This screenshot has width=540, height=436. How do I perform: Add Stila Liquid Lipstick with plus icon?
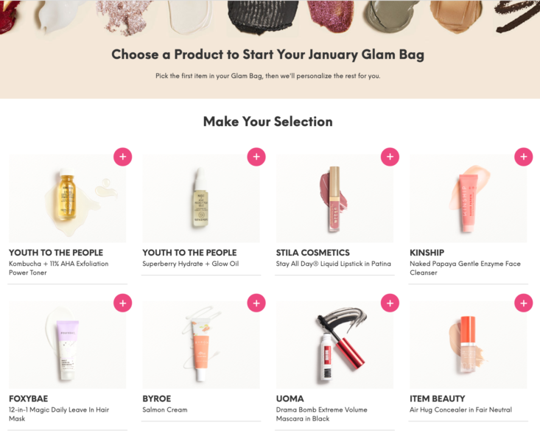pyautogui.click(x=390, y=157)
